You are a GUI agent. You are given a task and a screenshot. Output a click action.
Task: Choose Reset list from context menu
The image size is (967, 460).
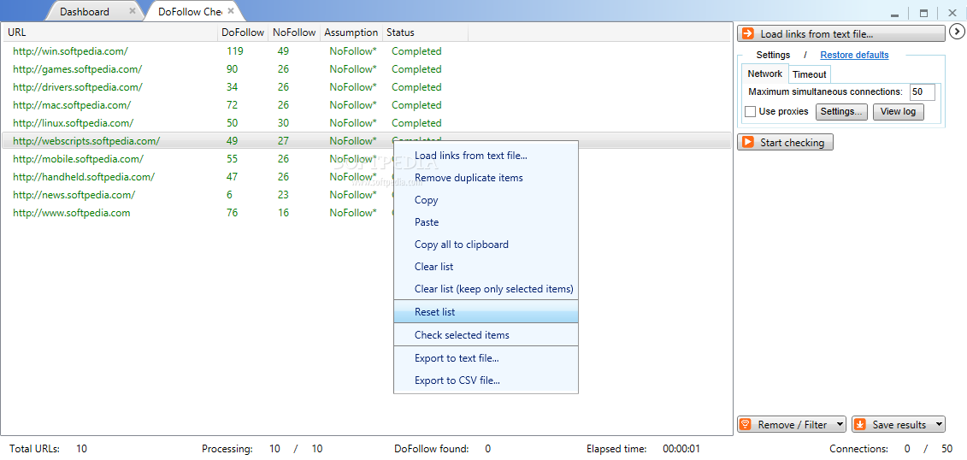pyautogui.click(x=486, y=312)
